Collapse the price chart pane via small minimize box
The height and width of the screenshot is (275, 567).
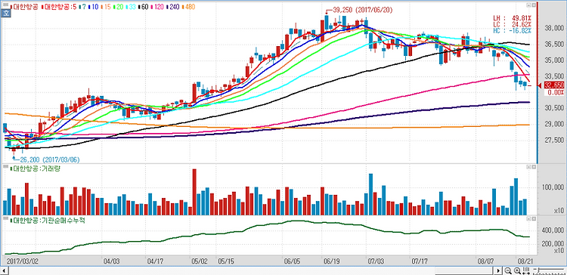[528, 5]
